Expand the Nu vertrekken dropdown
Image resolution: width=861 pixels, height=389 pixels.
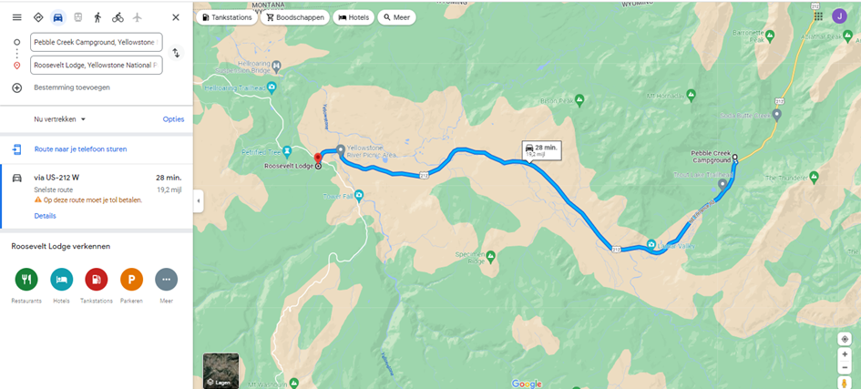point(60,119)
